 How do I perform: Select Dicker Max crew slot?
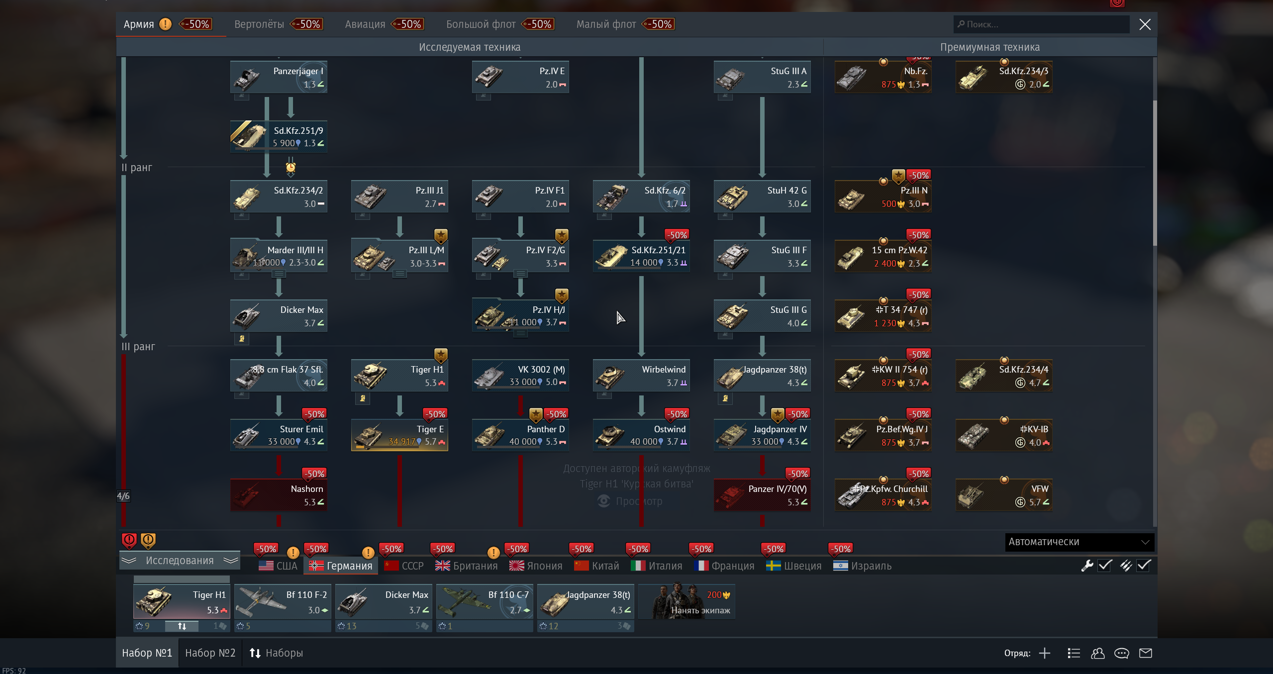[384, 602]
